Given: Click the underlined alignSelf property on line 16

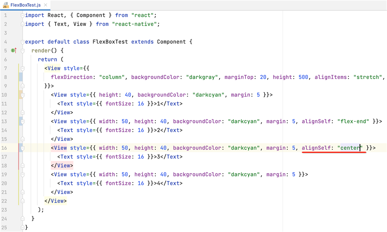Looking at the screenshot, I should click(316, 148).
